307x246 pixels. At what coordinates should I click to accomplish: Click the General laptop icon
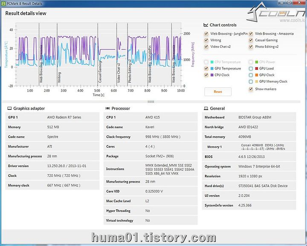pyautogui.click(x=206, y=108)
